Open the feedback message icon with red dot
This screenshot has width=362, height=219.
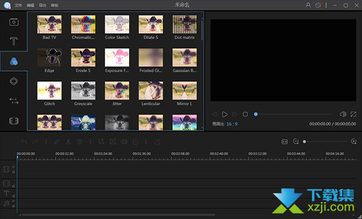click(318, 5)
